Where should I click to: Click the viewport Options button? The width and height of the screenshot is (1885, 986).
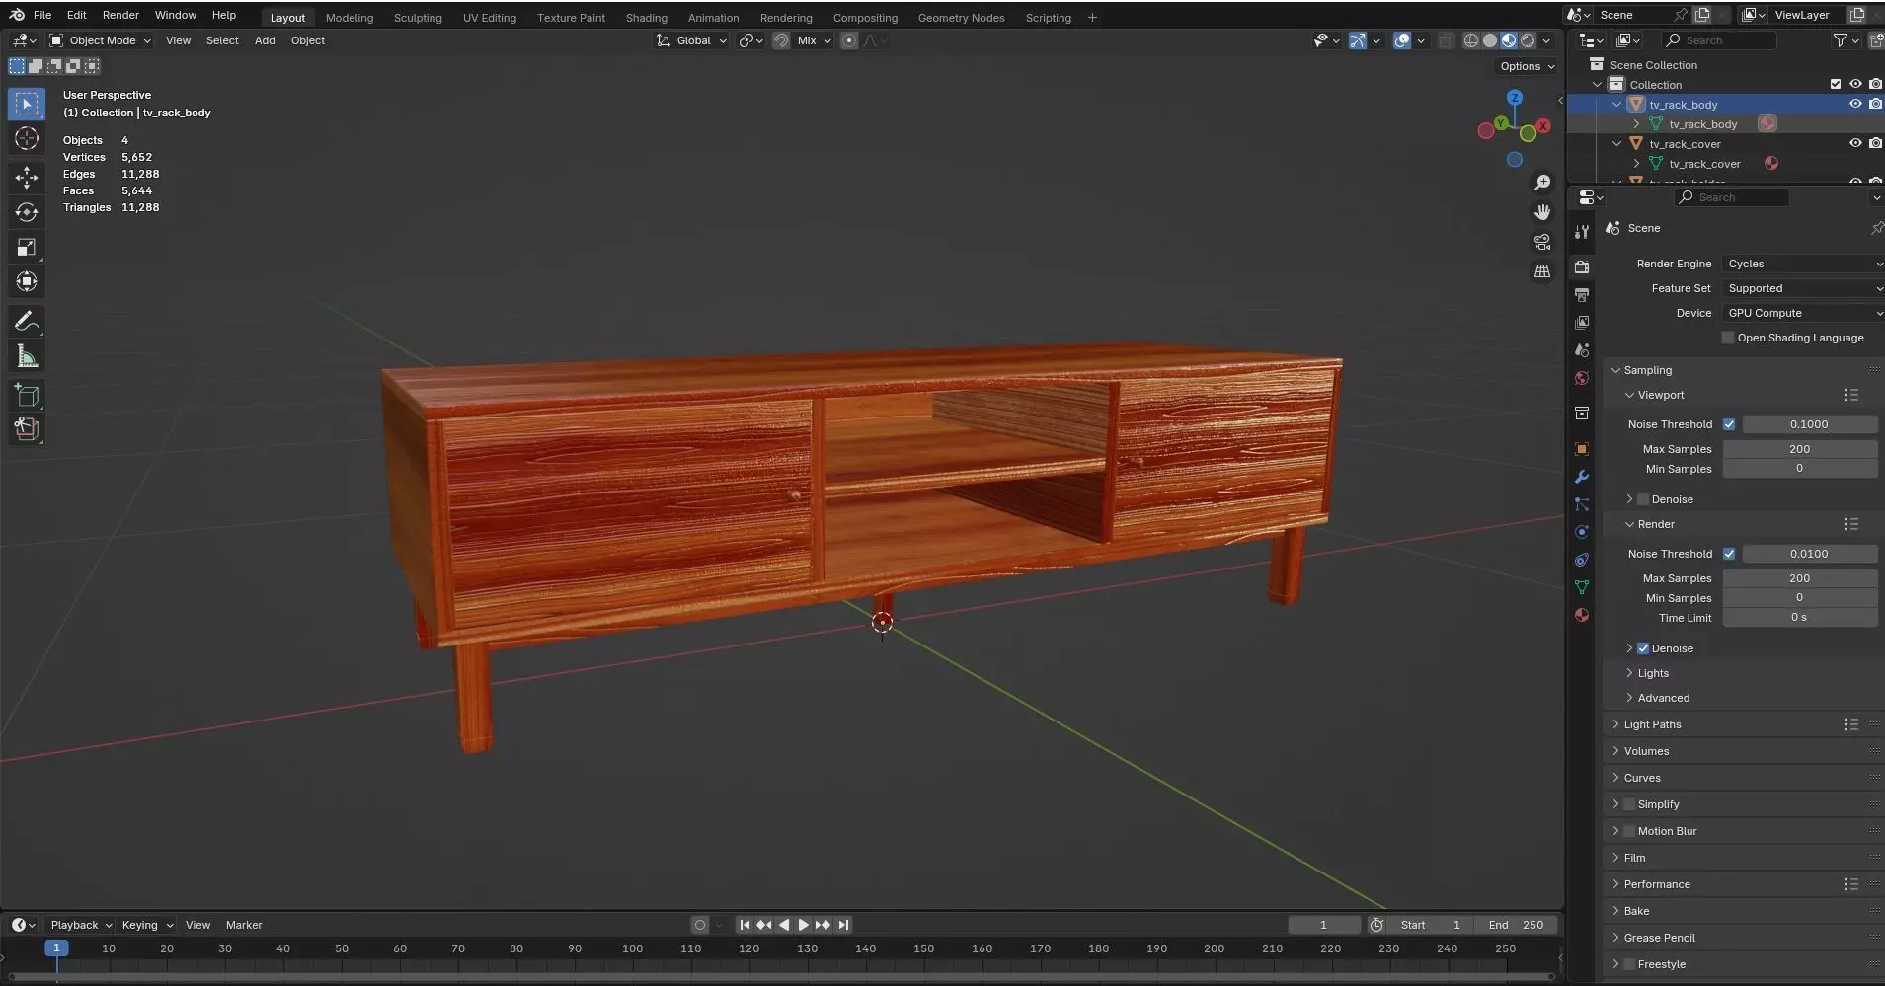tap(1527, 66)
